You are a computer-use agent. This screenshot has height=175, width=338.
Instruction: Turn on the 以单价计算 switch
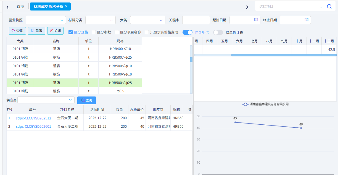218,32
